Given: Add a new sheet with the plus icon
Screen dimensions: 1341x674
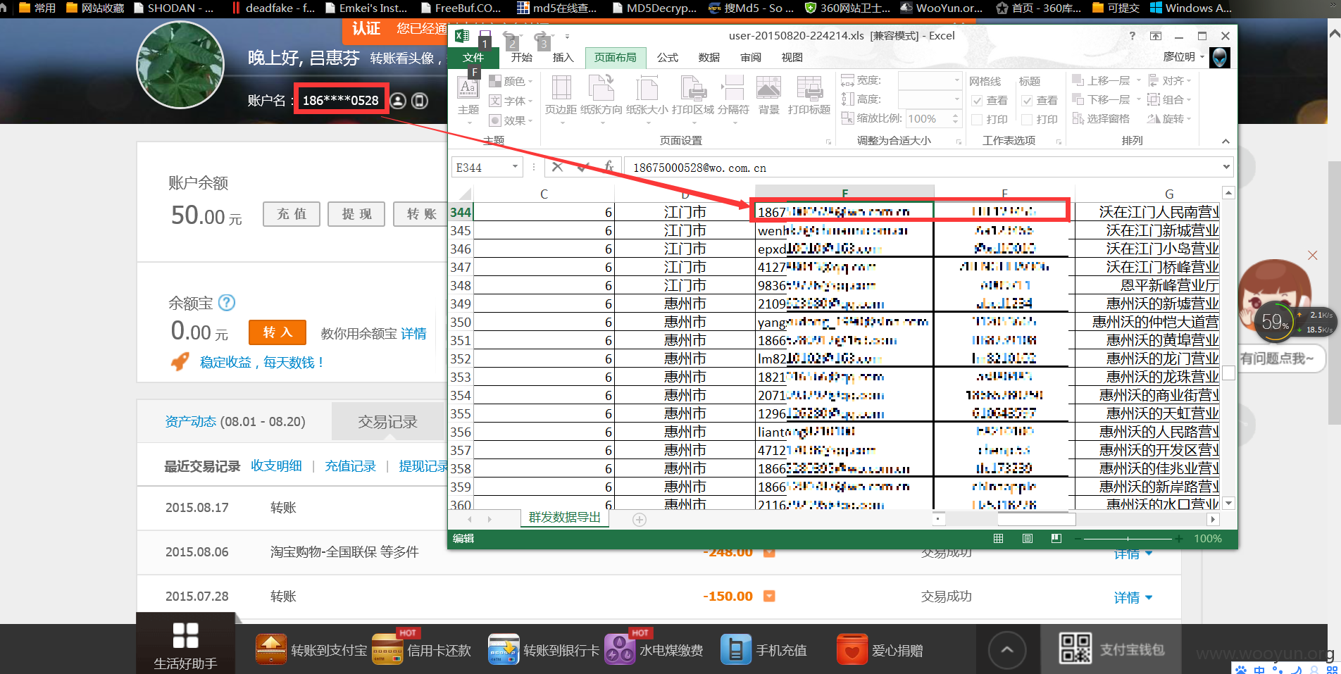Looking at the screenshot, I should [x=640, y=520].
